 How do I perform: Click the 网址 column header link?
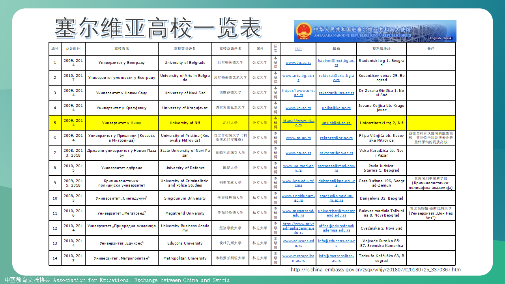[298, 49]
